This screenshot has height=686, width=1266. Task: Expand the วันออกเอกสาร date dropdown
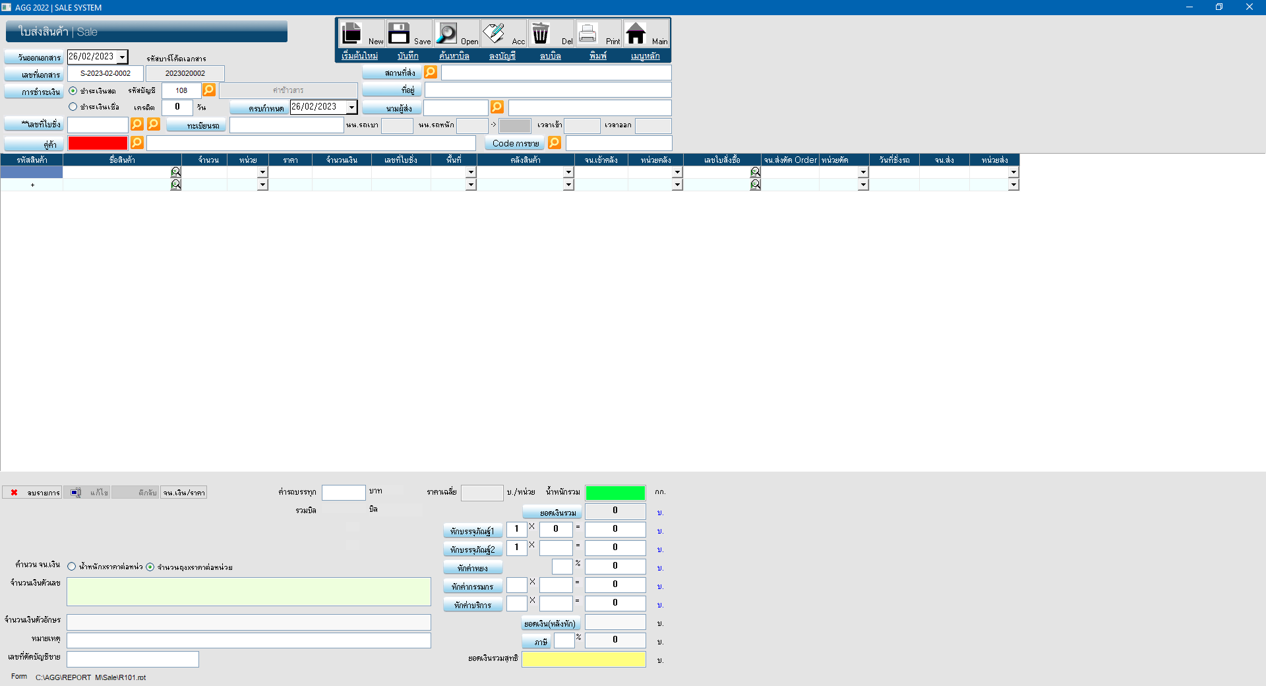point(122,57)
